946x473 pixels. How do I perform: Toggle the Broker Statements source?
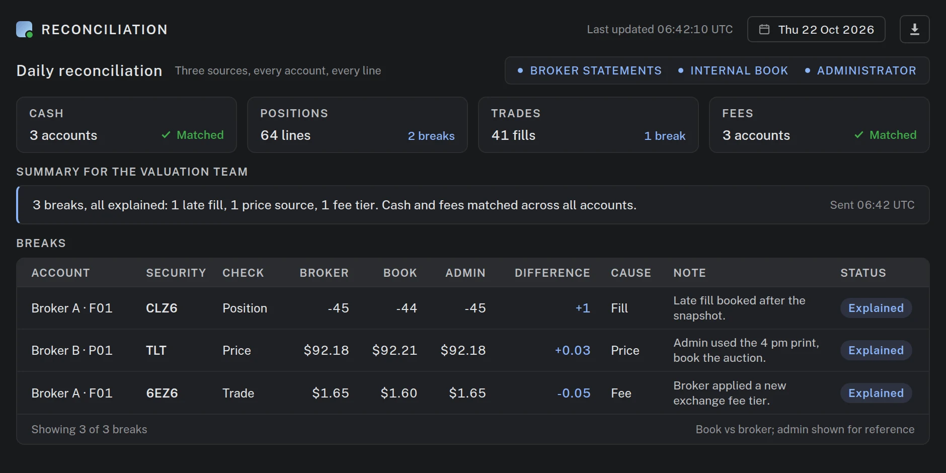590,70
